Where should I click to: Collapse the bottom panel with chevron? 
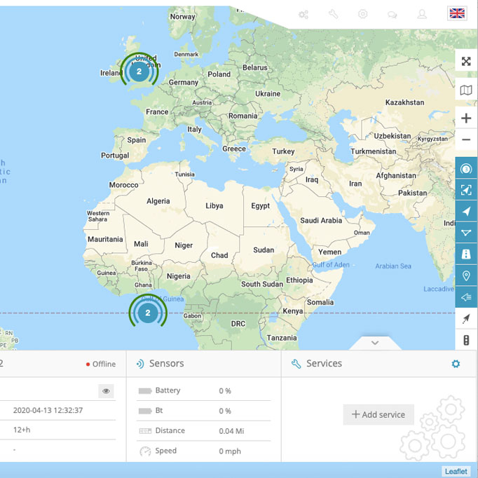coord(375,343)
